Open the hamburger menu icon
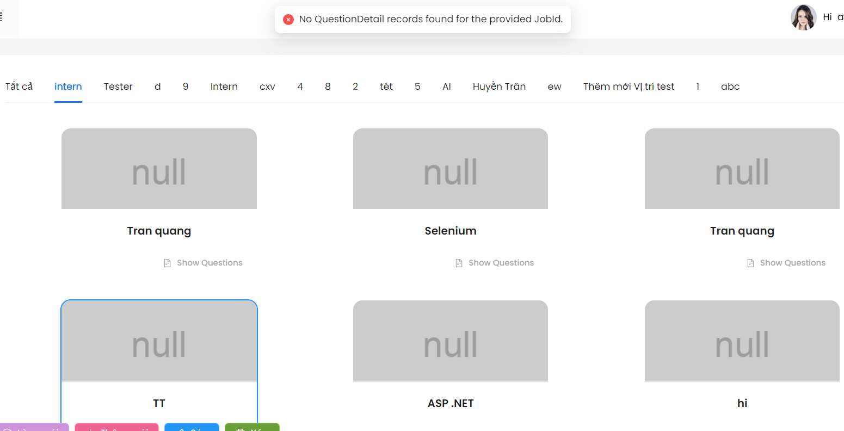The width and height of the screenshot is (844, 431). [x=2, y=17]
